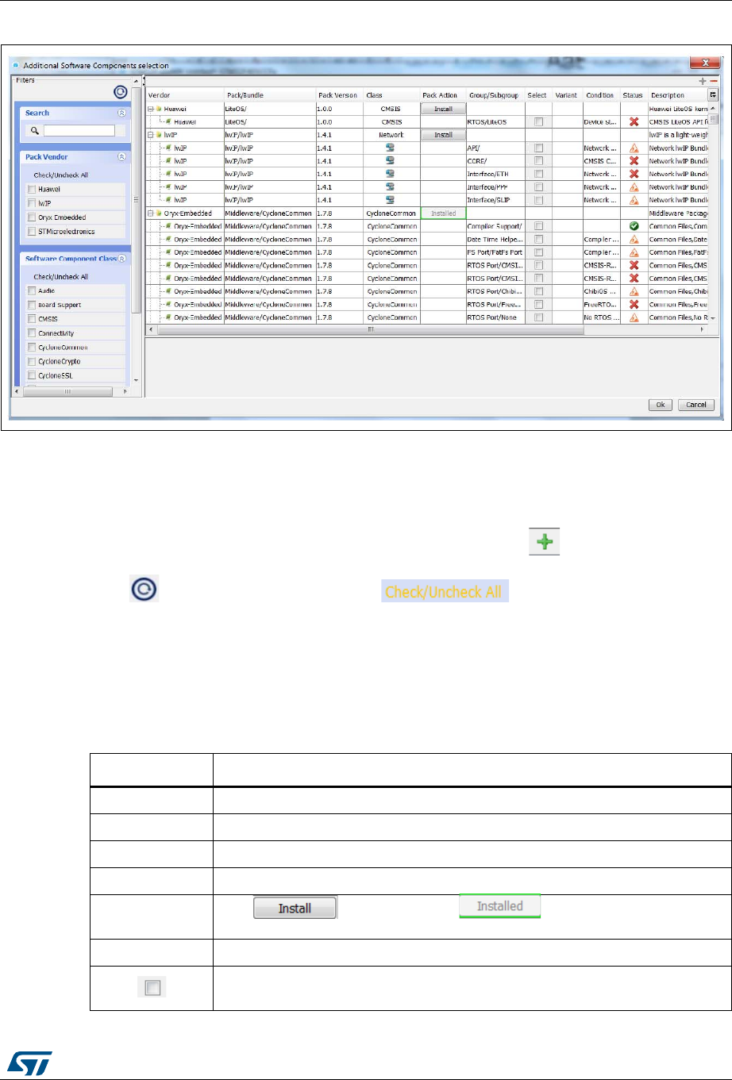Click the Installed button for CycloneCommon pack

pyautogui.click(x=443, y=213)
